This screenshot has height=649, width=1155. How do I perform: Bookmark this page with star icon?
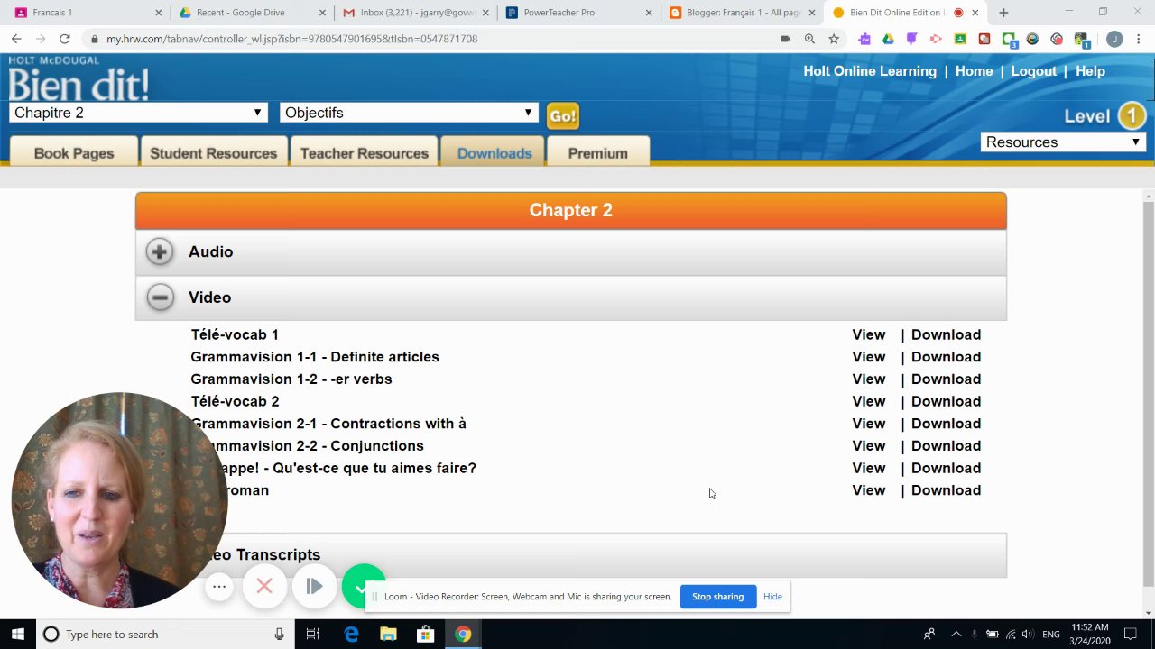[834, 39]
